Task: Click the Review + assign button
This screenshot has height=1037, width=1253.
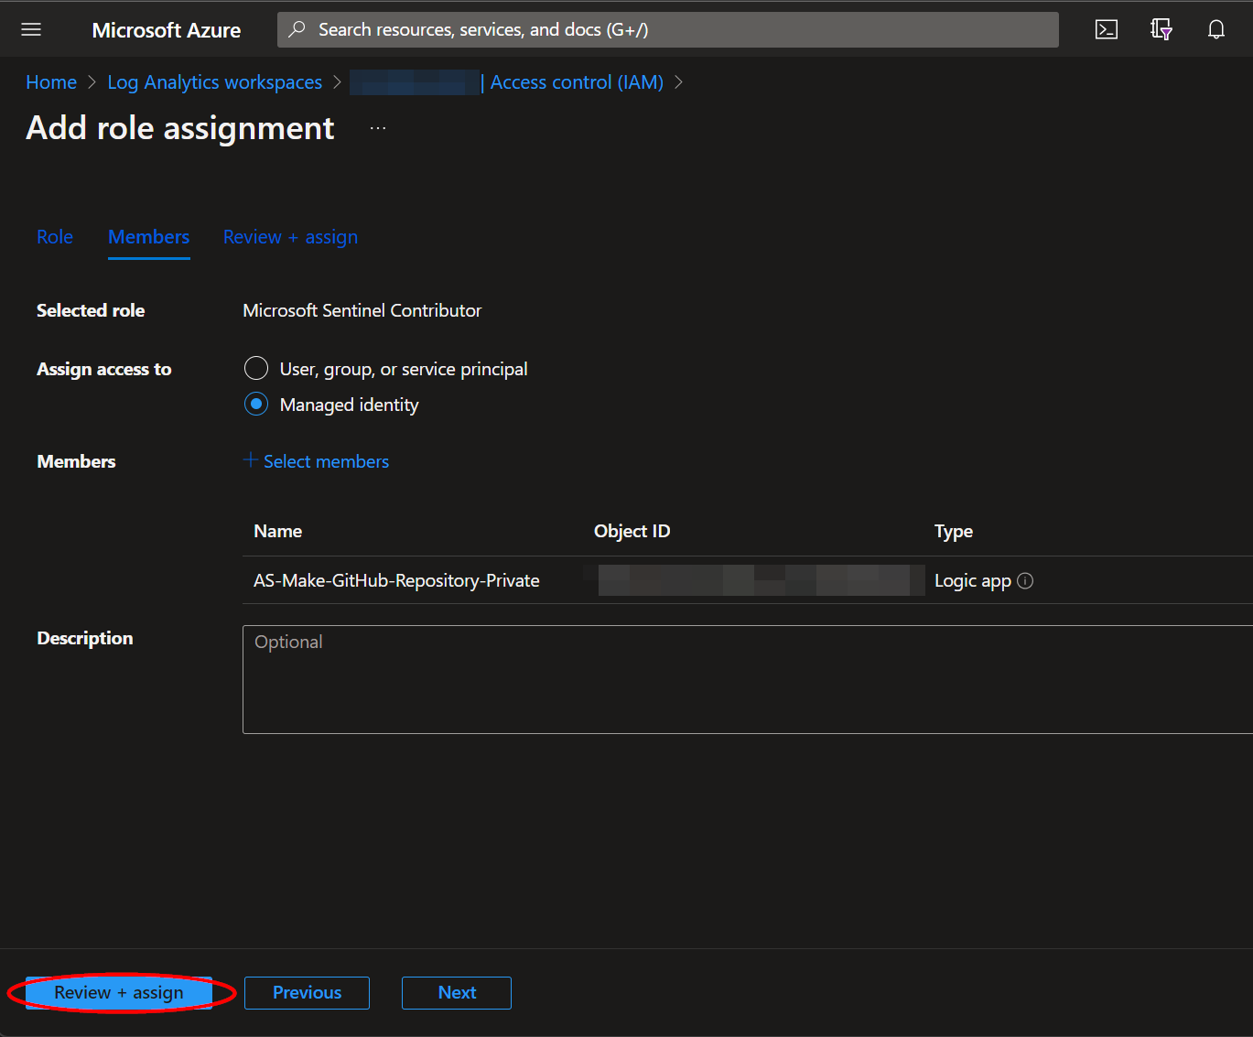Action: coord(119,993)
